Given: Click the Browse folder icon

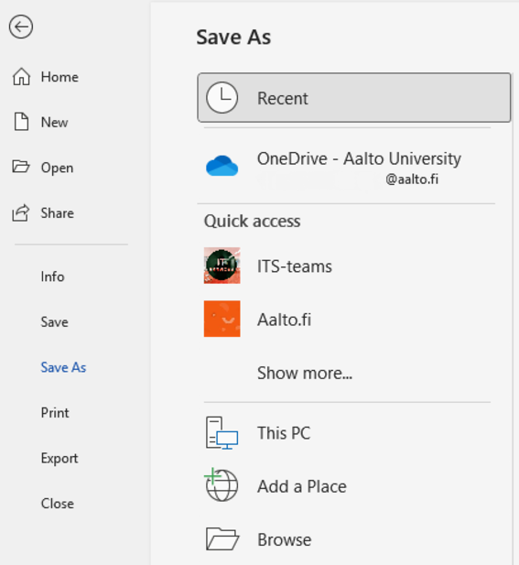Looking at the screenshot, I should tap(222, 539).
